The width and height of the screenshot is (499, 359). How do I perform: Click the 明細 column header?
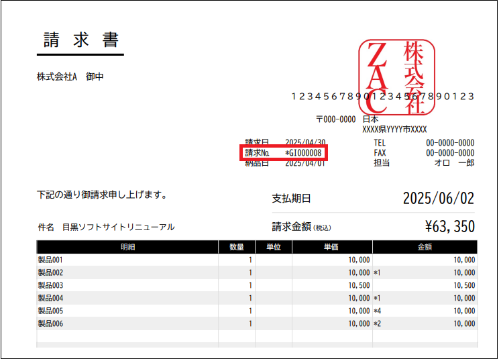127,247
